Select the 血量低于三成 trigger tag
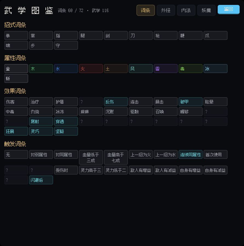Image resolution: width=244 pixels, height=246 pixels. pos(91,158)
